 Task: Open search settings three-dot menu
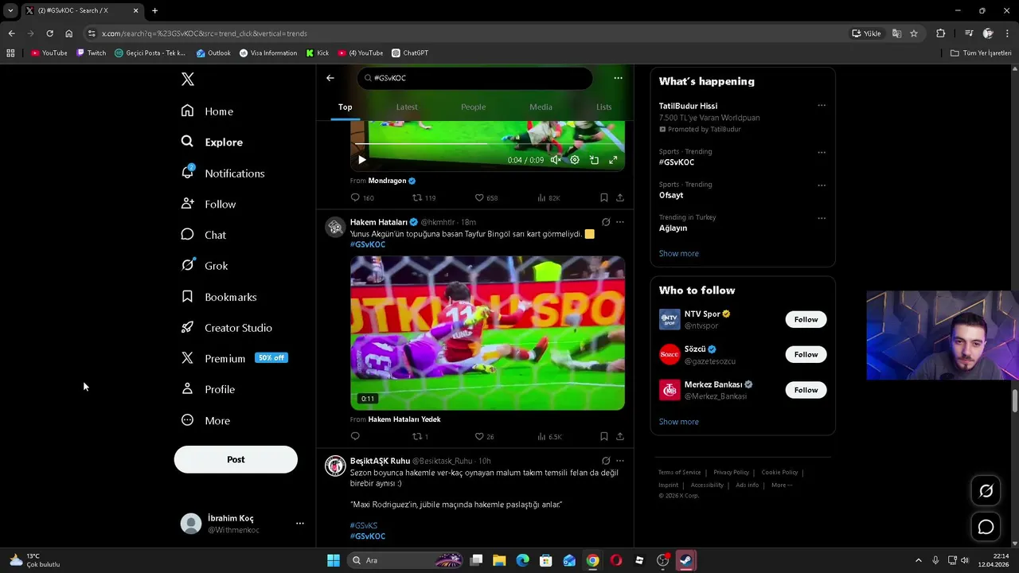(x=618, y=78)
